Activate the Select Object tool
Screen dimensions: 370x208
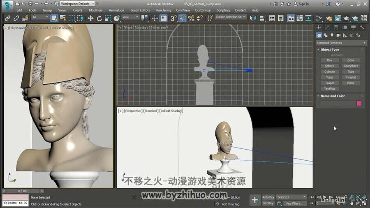(x=54, y=18)
